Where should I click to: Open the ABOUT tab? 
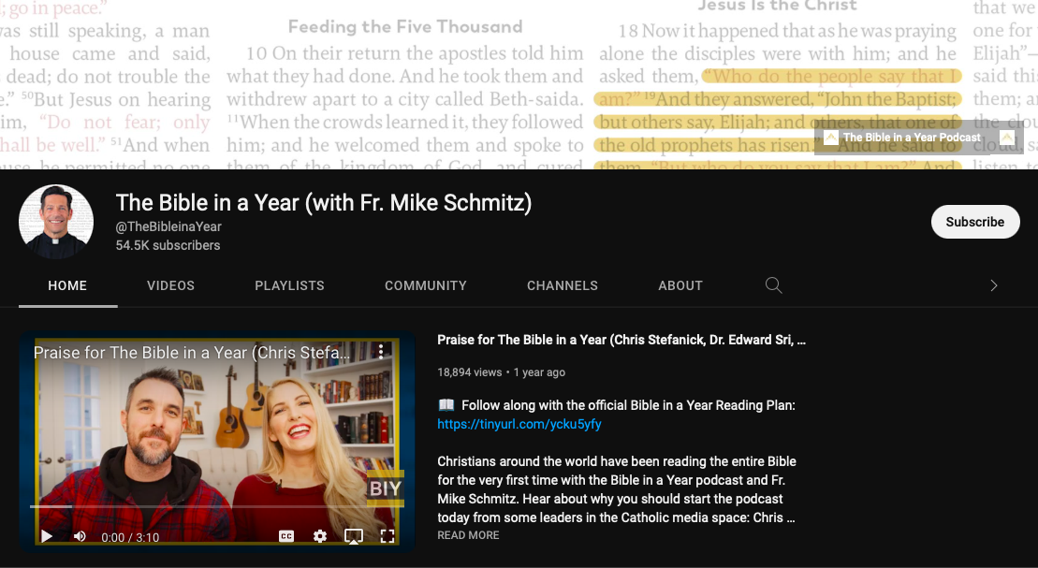[x=680, y=285]
